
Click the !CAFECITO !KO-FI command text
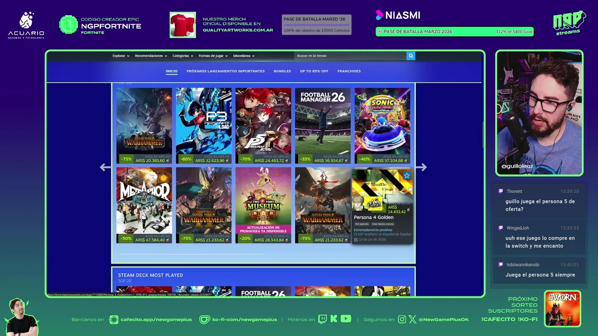(509, 320)
